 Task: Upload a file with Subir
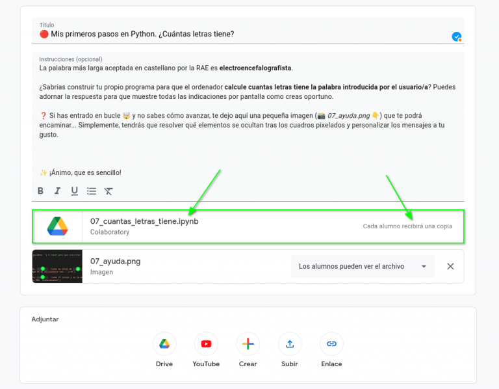pos(290,343)
